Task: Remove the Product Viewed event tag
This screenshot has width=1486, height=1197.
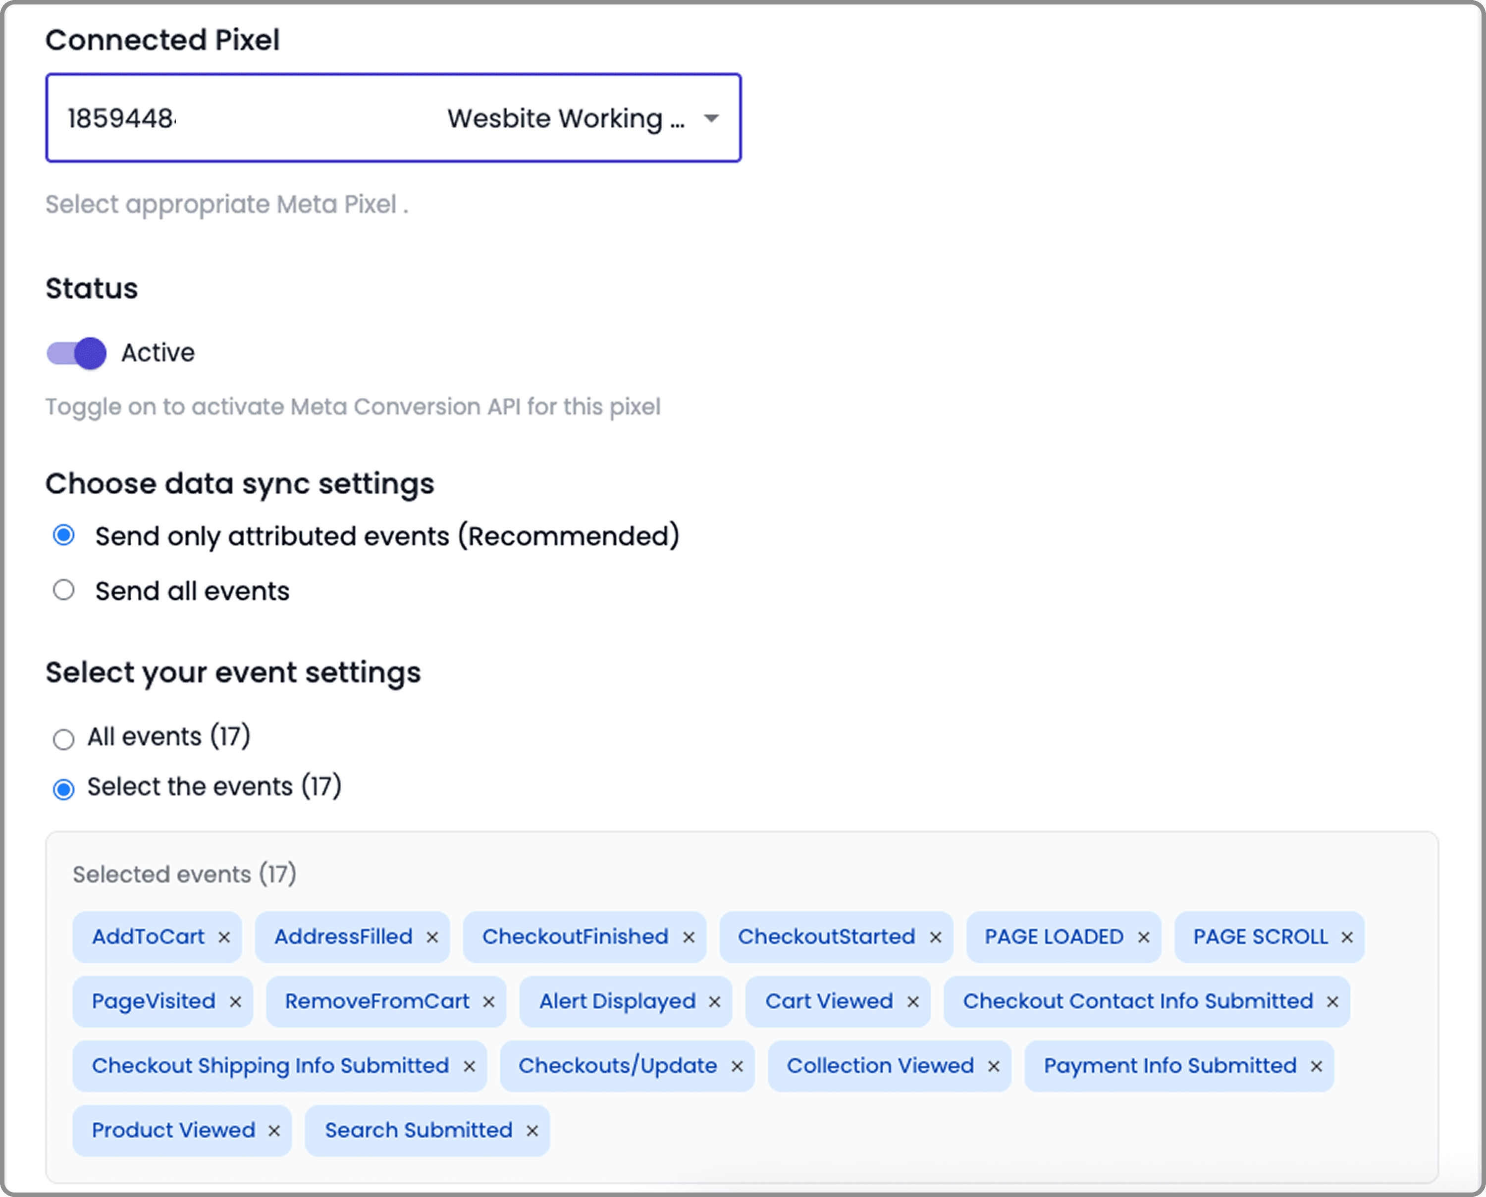Action: [x=274, y=1131]
